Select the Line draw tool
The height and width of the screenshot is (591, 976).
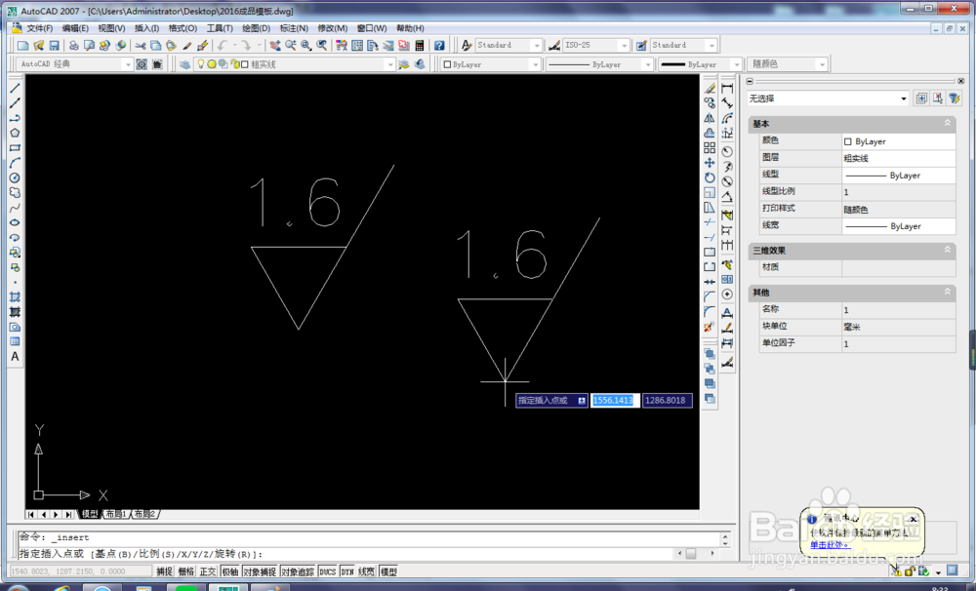pos(15,89)
